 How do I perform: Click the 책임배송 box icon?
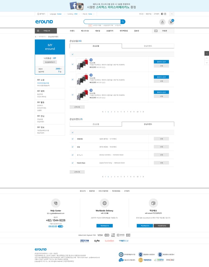(153, 203)
